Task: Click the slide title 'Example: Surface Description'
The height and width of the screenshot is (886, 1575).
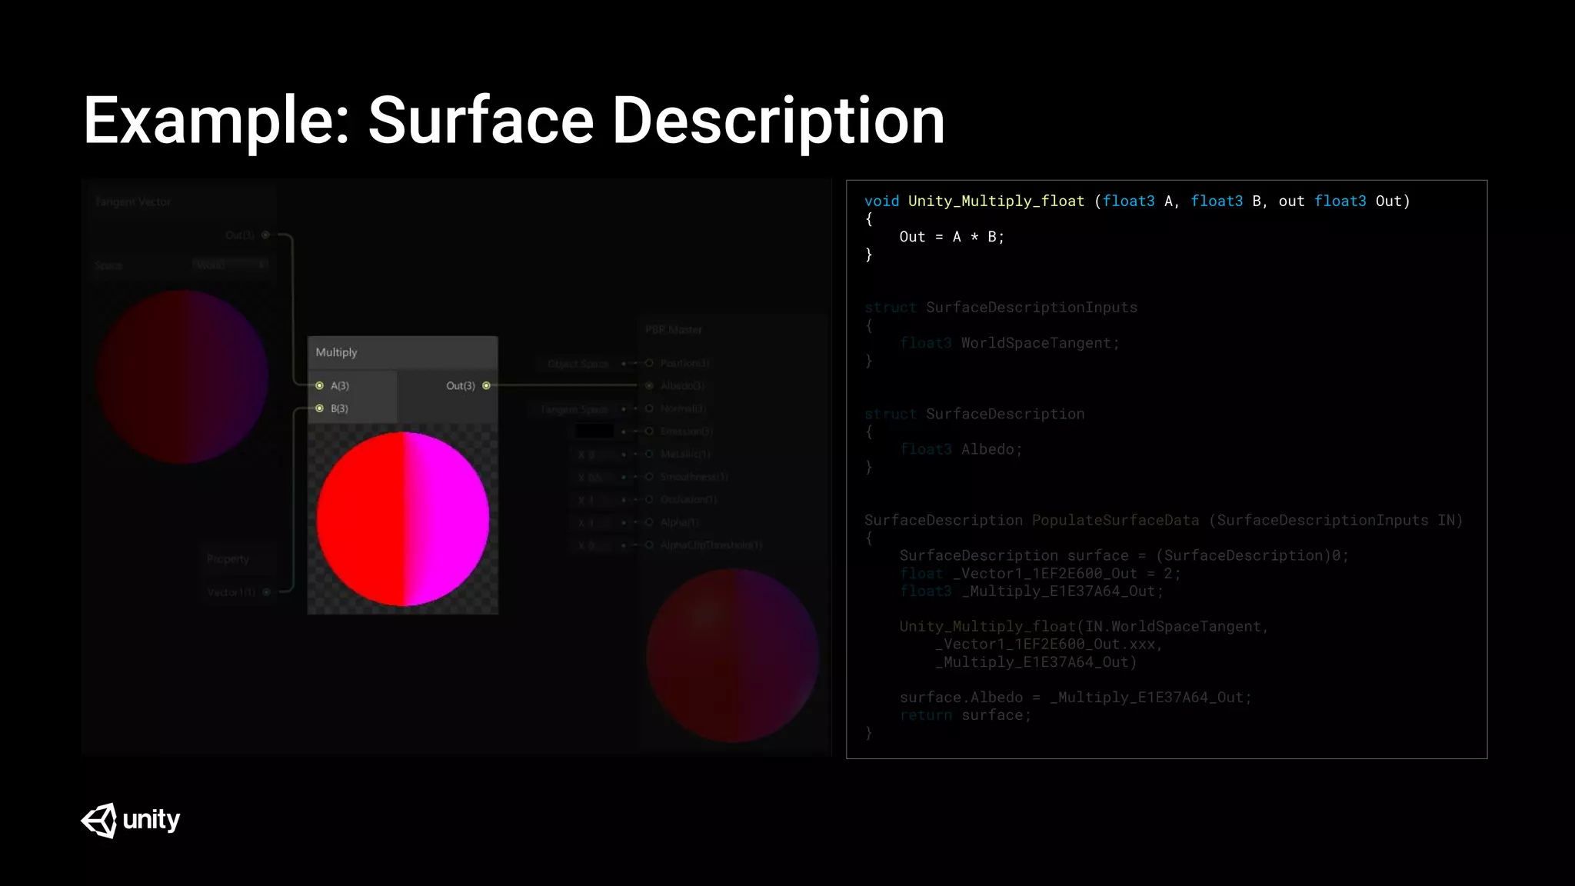Action: tap(514, 121)
